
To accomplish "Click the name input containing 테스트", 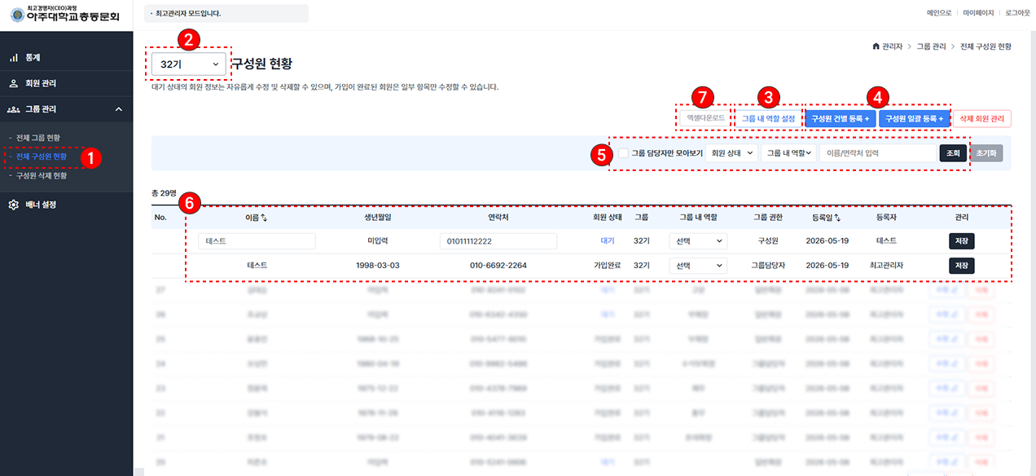I will point(257,241).
